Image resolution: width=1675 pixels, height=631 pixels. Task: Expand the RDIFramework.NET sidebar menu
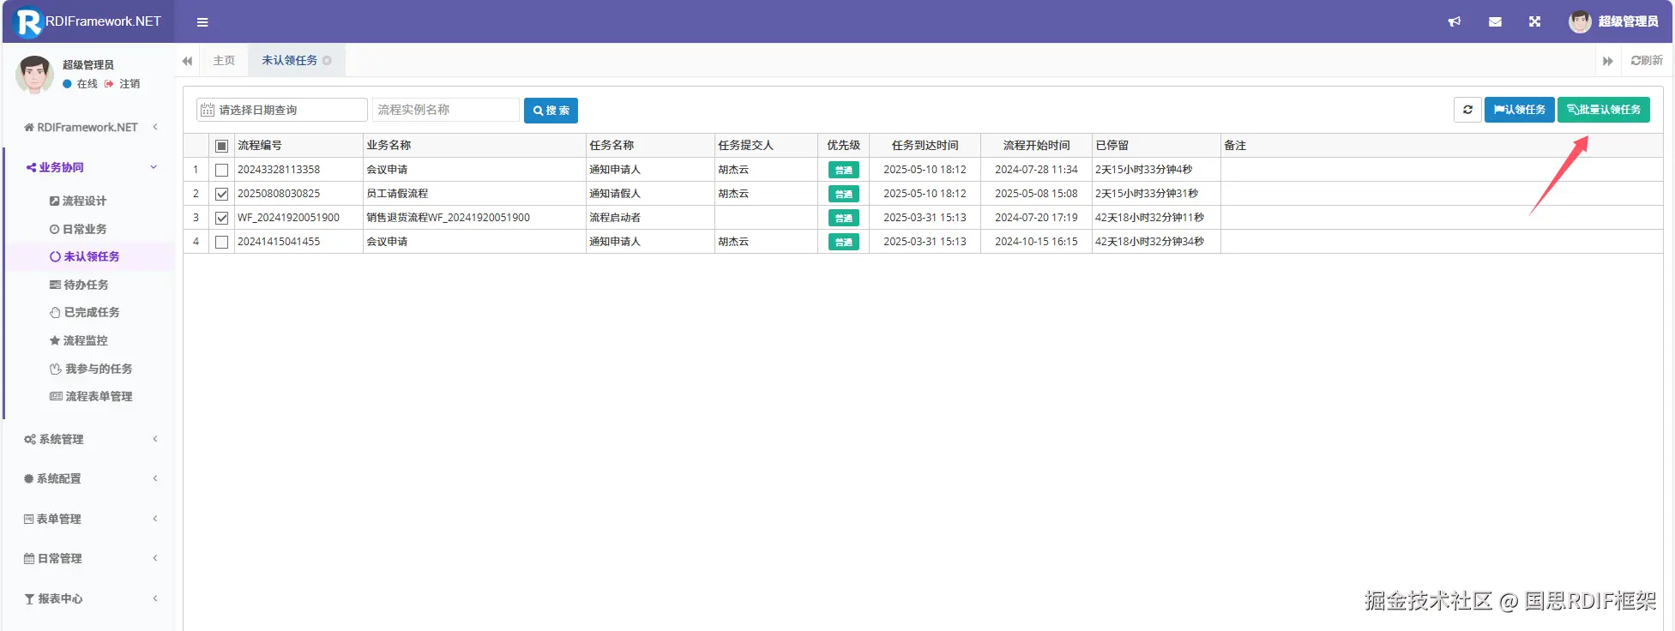click(90, 127)
